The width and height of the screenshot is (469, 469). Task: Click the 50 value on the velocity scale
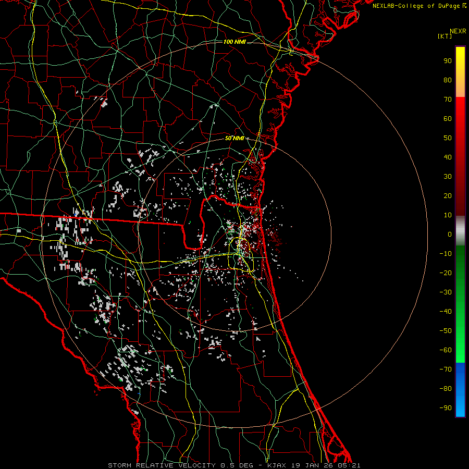point(448,138)
